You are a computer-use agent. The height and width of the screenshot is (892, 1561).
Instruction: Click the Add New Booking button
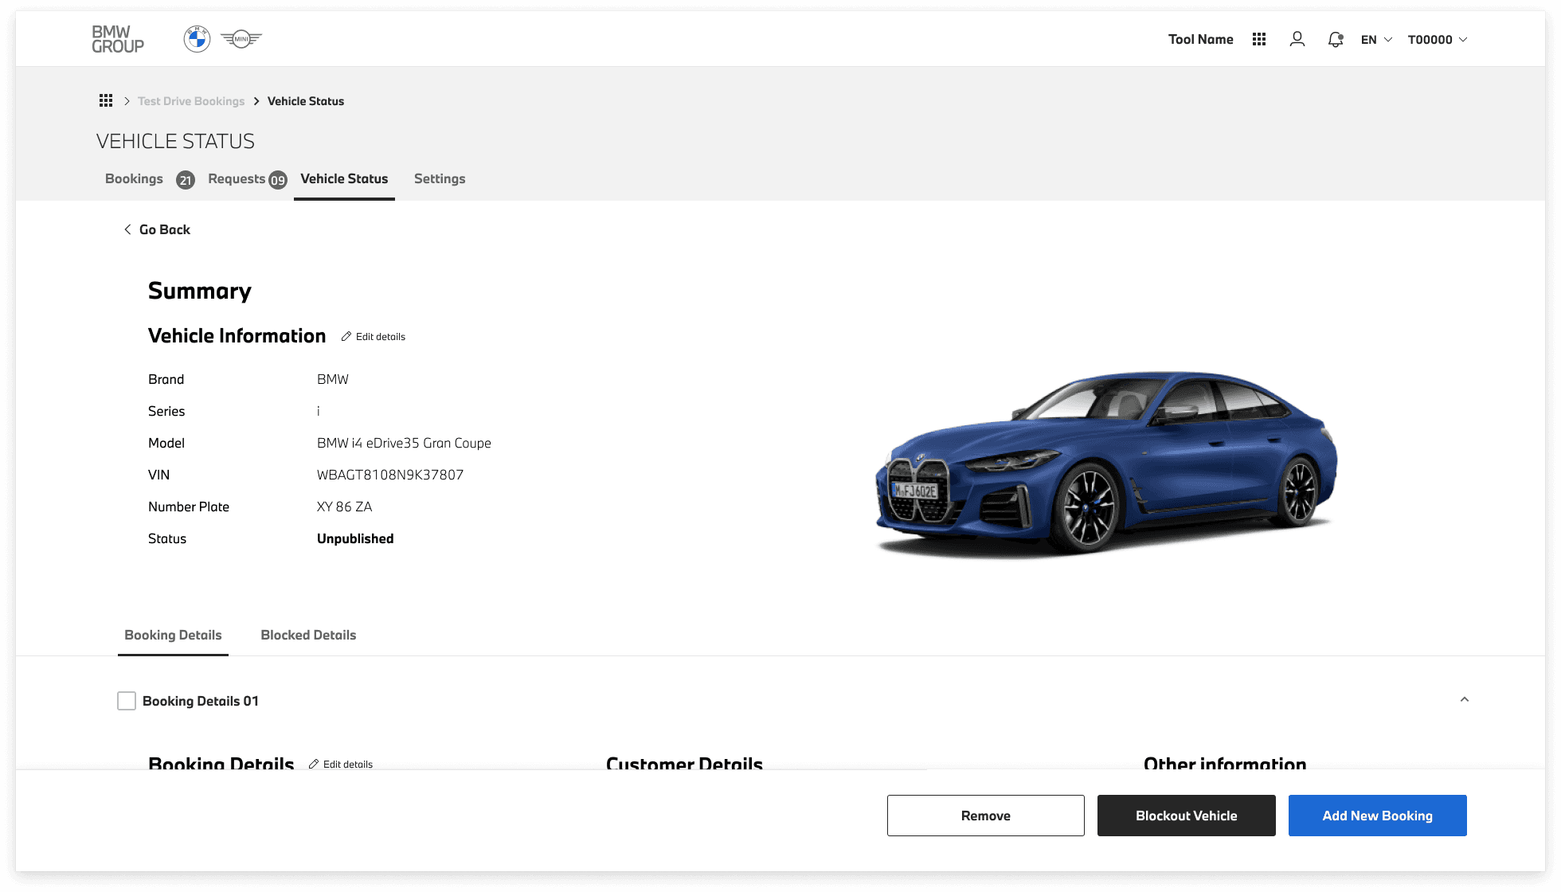[x=1377, y=816]
